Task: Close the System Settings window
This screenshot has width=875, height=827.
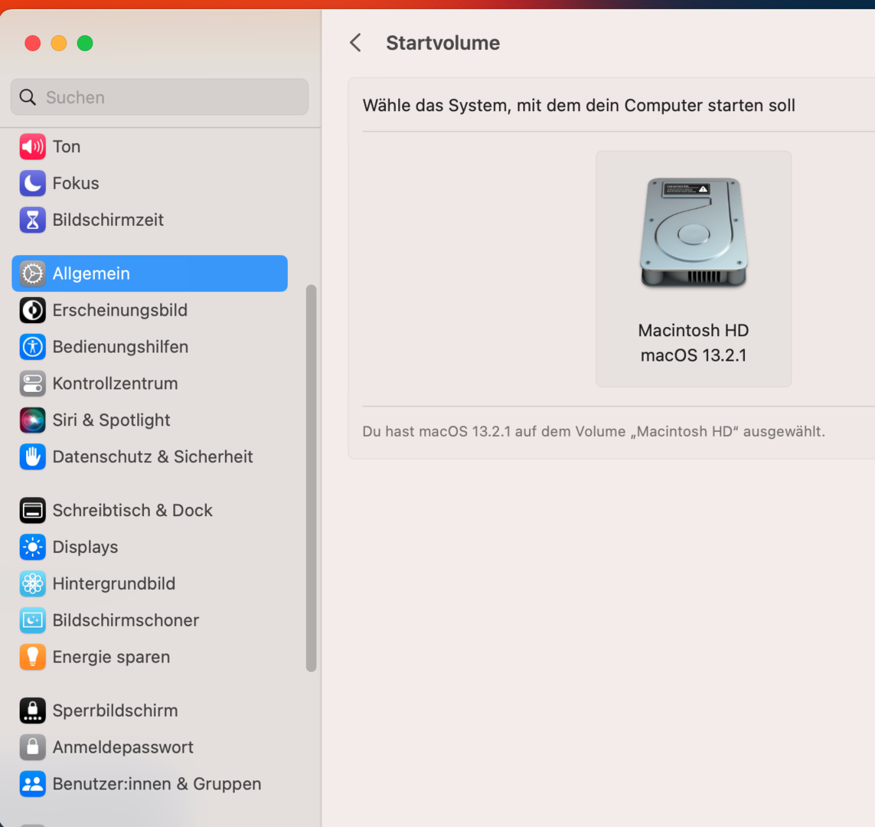Action: click(x=33, y=43)
